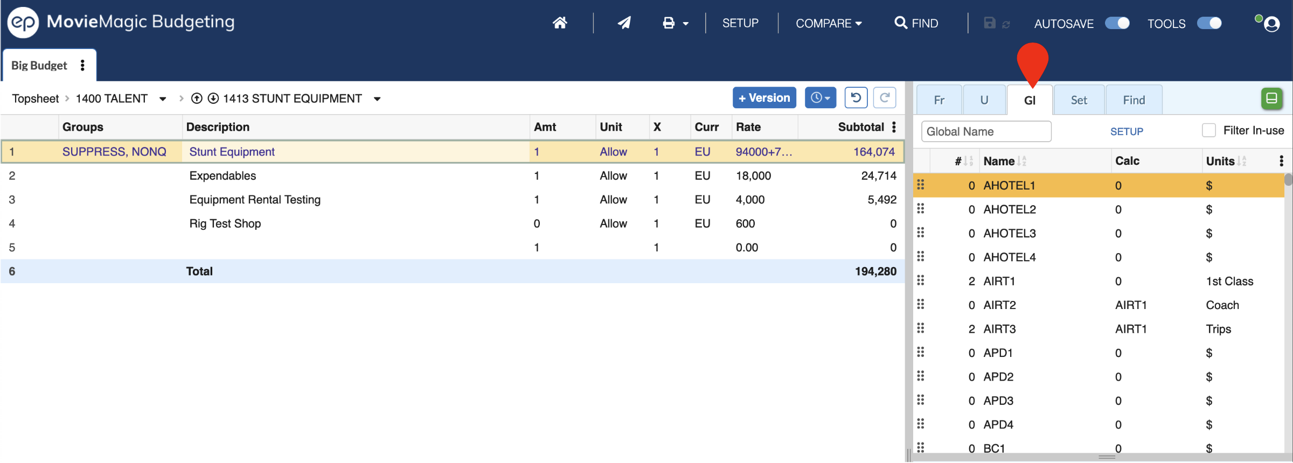Grab drag handle for AIRT2 row
Image resolution: width=1293 pixels, height=463 pixels.
click(921, 304)
